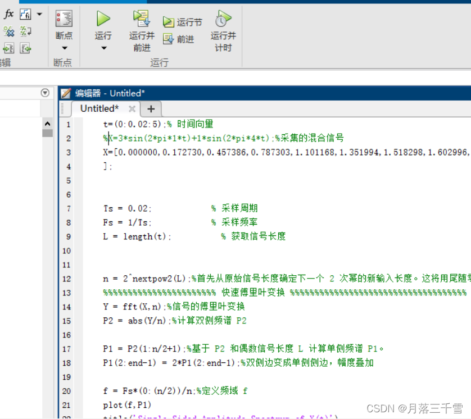Click the fx insert function icon
The height and width of the screenshot is (419, 471).
click(x=9, y=14)
